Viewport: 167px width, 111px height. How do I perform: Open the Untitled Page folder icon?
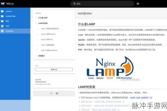tap(2, 16)
